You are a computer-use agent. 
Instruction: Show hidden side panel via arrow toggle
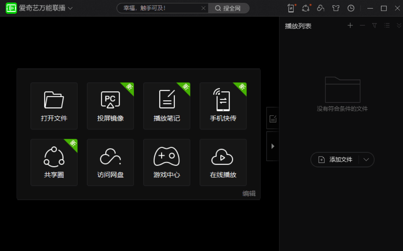272,146
